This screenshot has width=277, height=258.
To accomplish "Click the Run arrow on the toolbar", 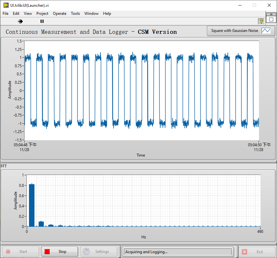I will click(20, 21).
